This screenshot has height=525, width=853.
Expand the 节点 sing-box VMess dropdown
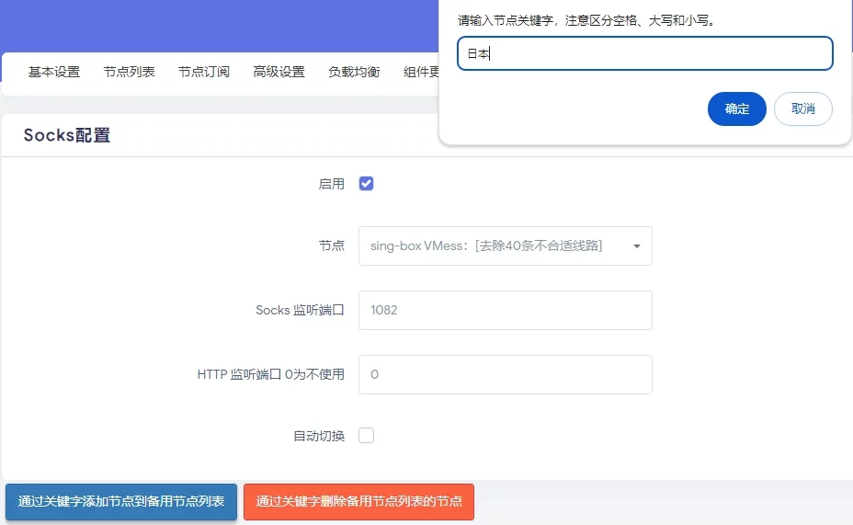[506, 245]
